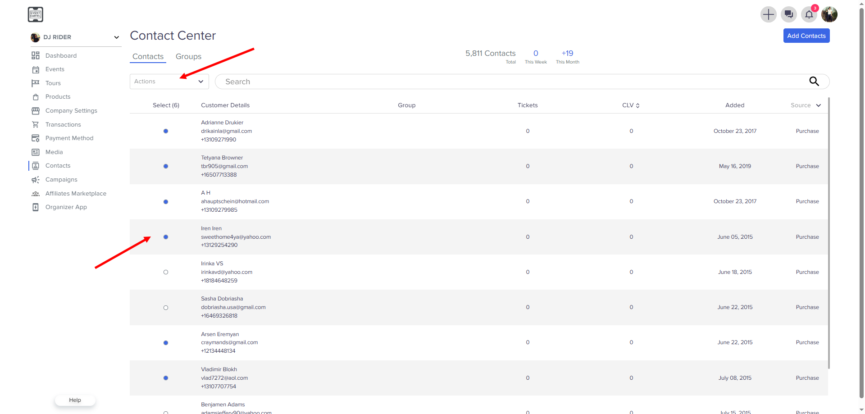This screenshot has height=414, width=865.
Task: Click the Payment Method card icon
Action: [36, 138]
